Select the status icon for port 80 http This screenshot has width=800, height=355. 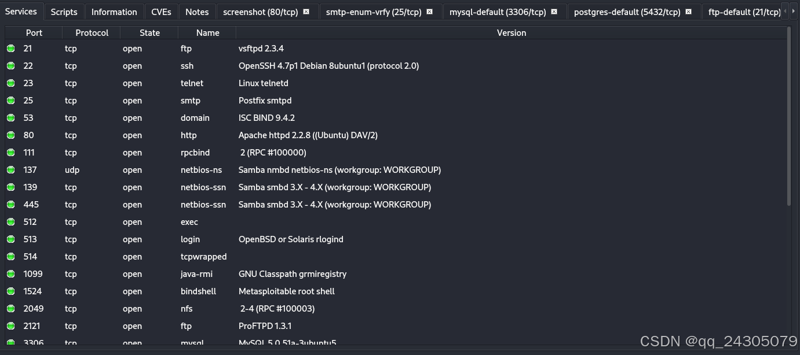tap(10, 135)
